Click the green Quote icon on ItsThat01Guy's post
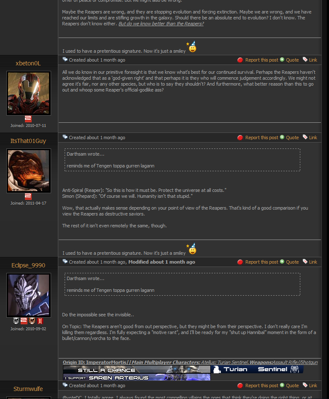This screenshot has height=399, width=329. pos(282,137)
